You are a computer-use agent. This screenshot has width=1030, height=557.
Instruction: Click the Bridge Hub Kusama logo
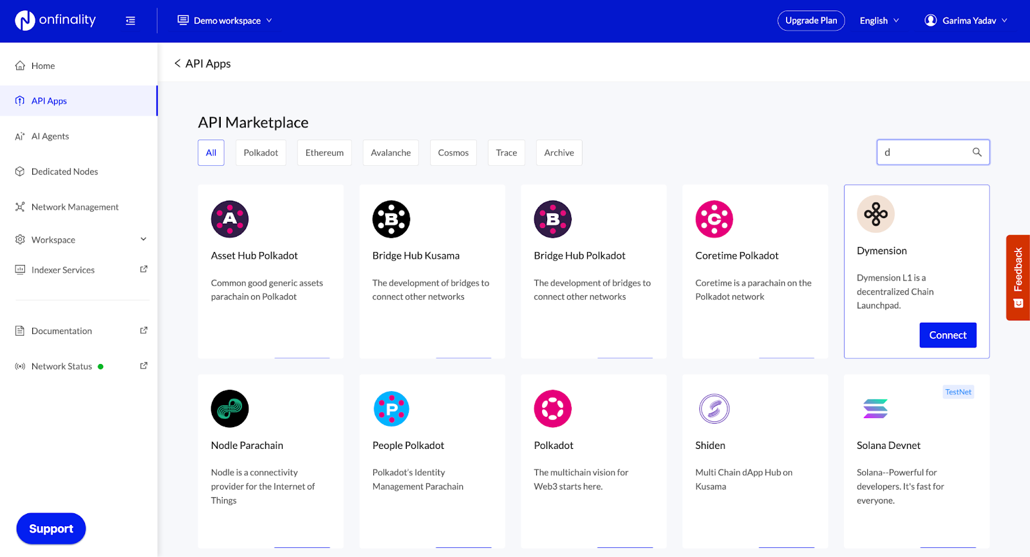click(x=391, y=219)
